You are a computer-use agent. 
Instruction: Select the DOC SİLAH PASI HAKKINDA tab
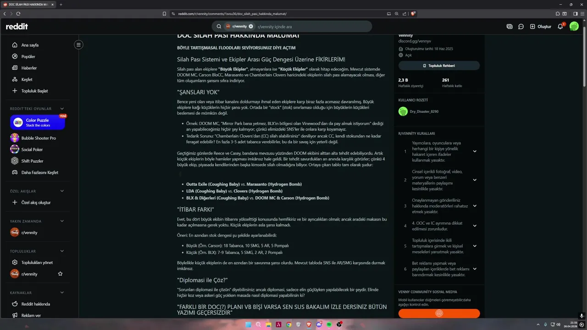point(28,5)
